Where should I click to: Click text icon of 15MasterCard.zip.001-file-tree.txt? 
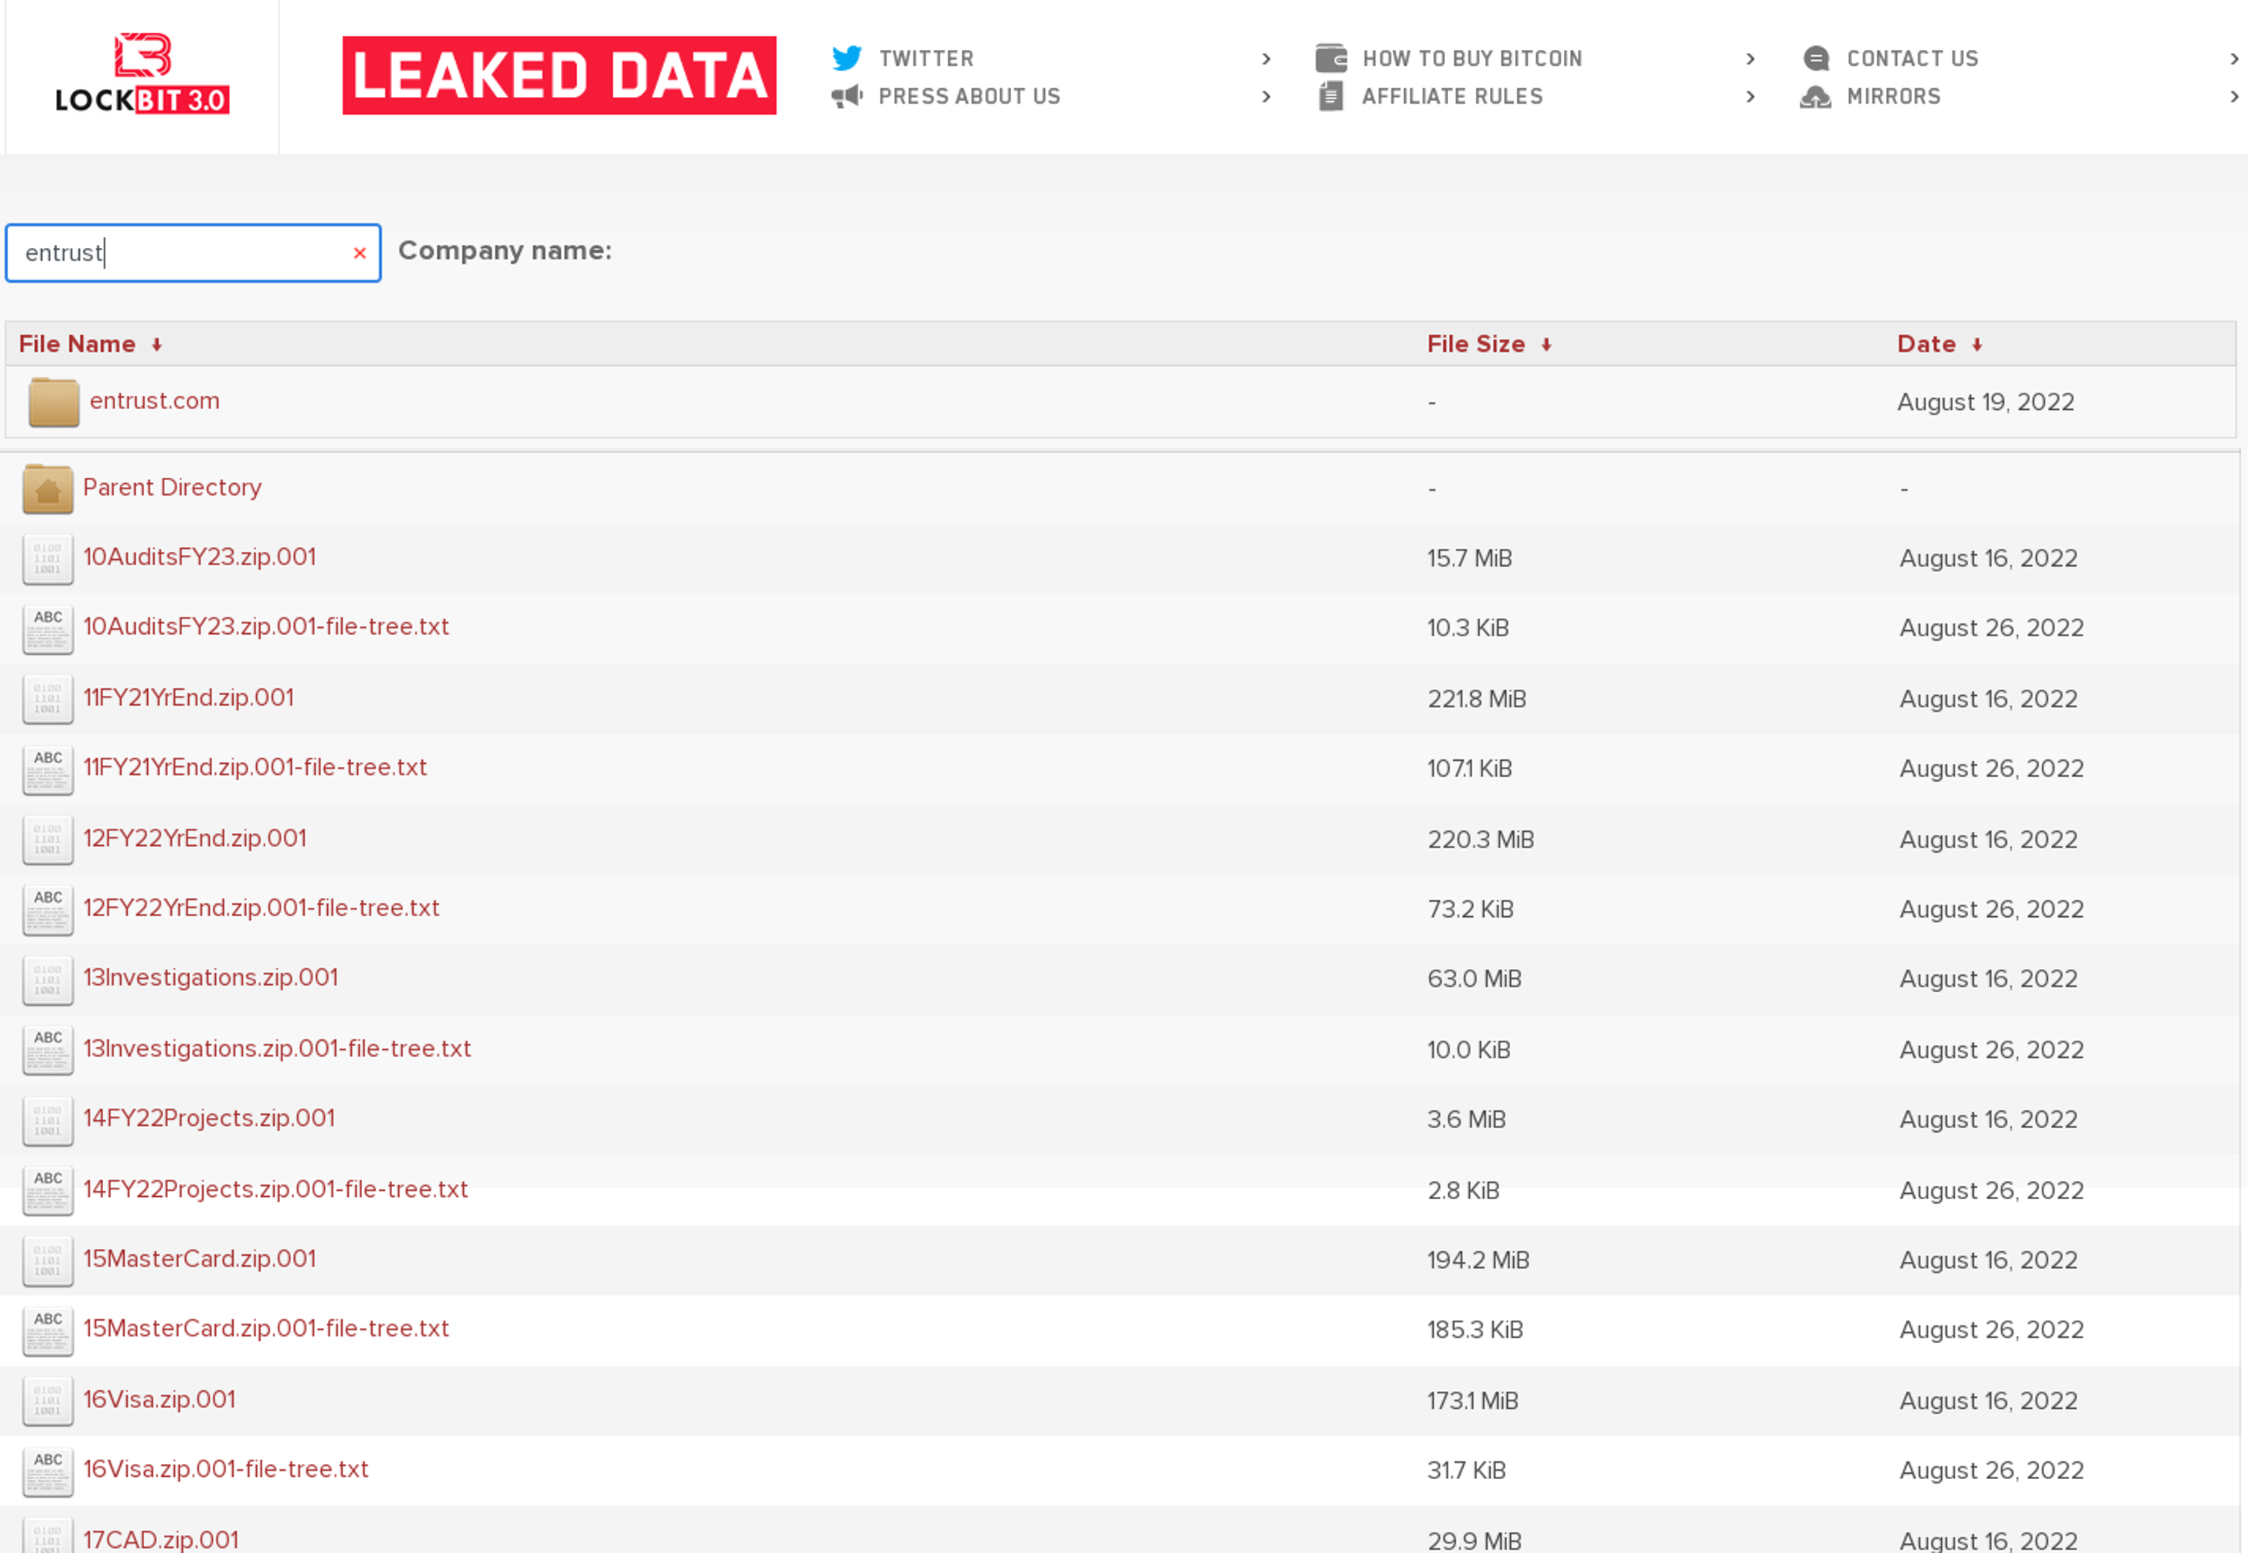48,1331
